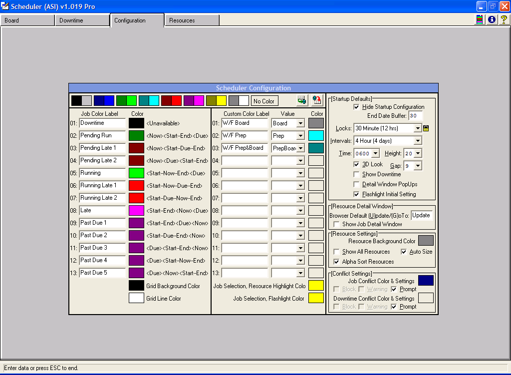Screen dimensions: 511x375
Task: Click the yellow question mark help icon
Action: (504, 20)
